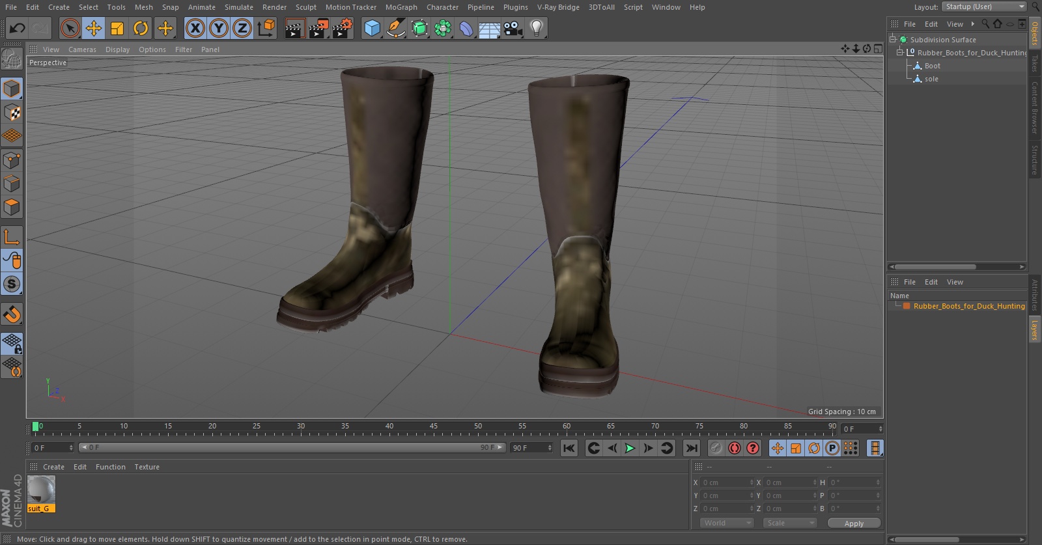The width and height of the screenshot is (1042, 545).
Task: Select the sole object
Action: click(931, 79)
